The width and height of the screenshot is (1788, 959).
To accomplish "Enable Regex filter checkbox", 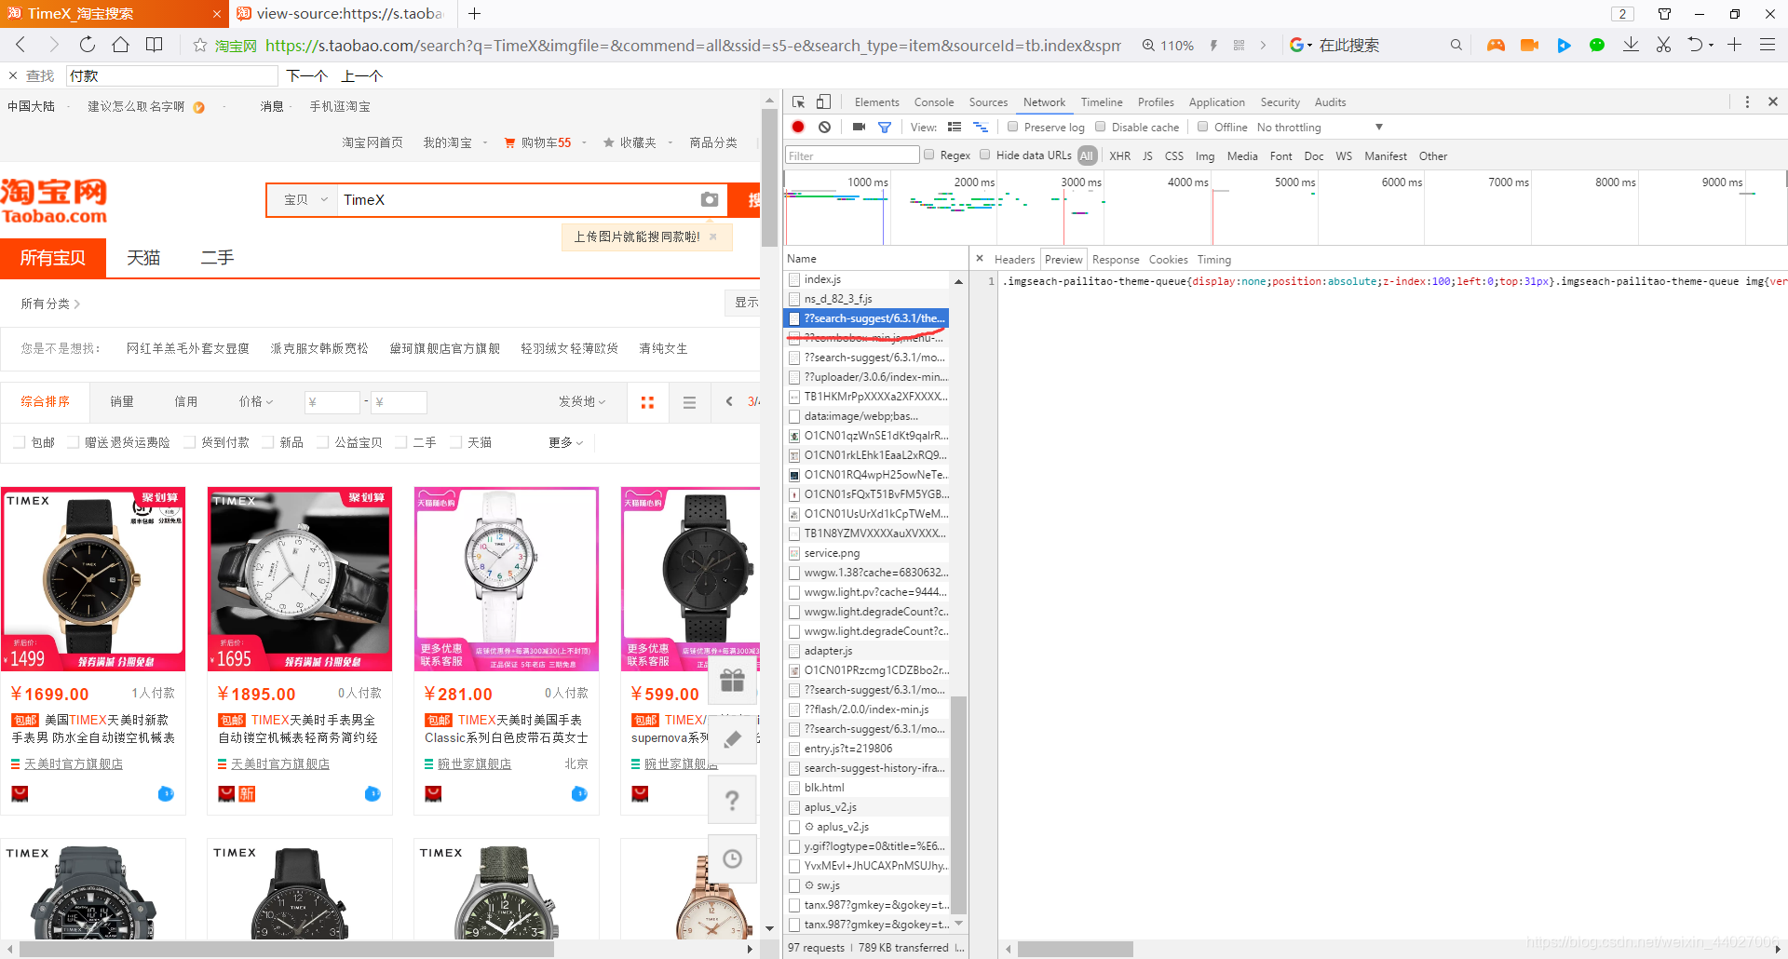I will coord(928,155).
